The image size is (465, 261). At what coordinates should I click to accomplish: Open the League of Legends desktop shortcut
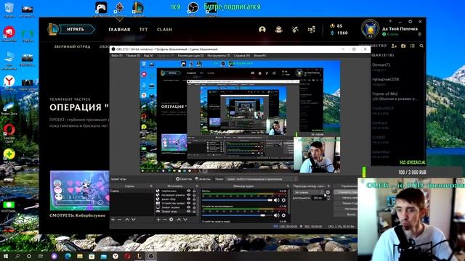[x=138, y=8]
